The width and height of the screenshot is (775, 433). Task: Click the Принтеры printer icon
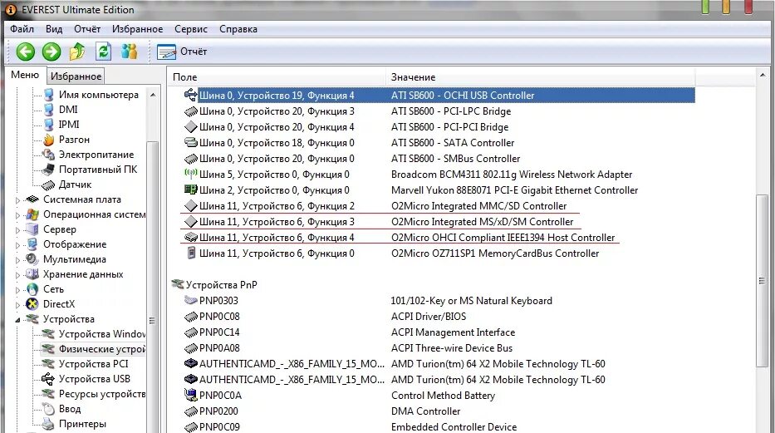click(x=48, y=424)
